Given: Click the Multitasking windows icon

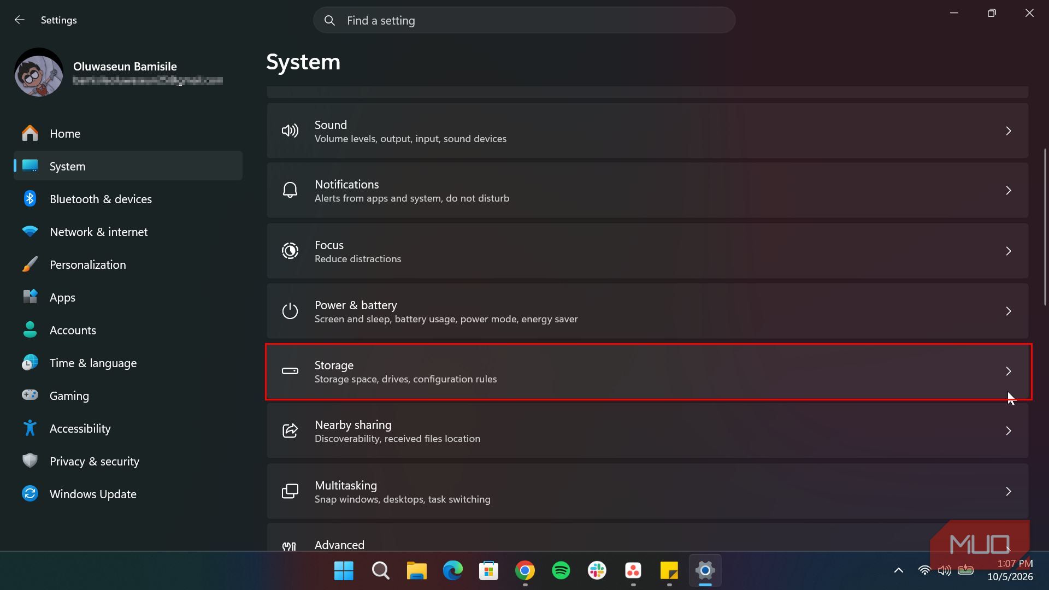Looking at the screenshot, I should click(x=290, y=491).
